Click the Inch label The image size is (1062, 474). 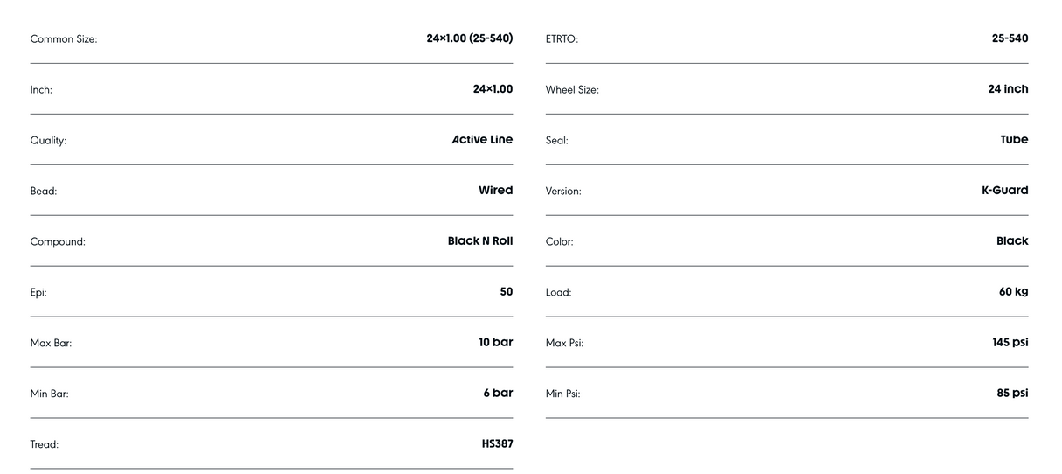[41, 90]
